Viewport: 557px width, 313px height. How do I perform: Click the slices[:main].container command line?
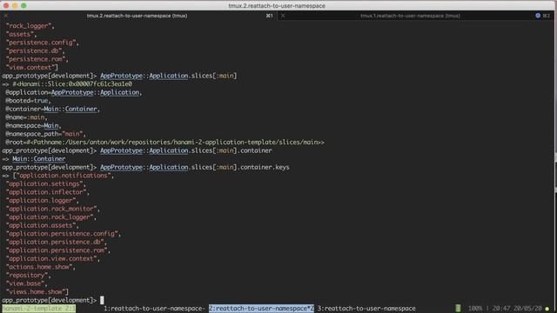click(x=138, y=150)
